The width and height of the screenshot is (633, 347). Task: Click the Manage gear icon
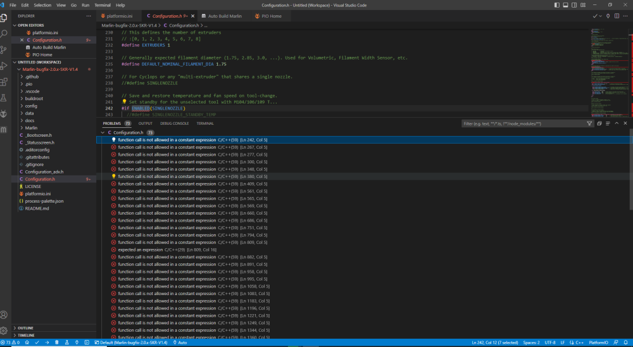pyautogui.click(x=4, y=330)
